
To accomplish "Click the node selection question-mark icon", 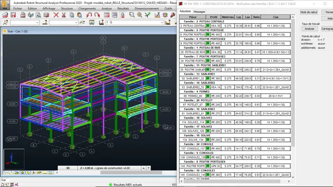I will click(5, 22).
